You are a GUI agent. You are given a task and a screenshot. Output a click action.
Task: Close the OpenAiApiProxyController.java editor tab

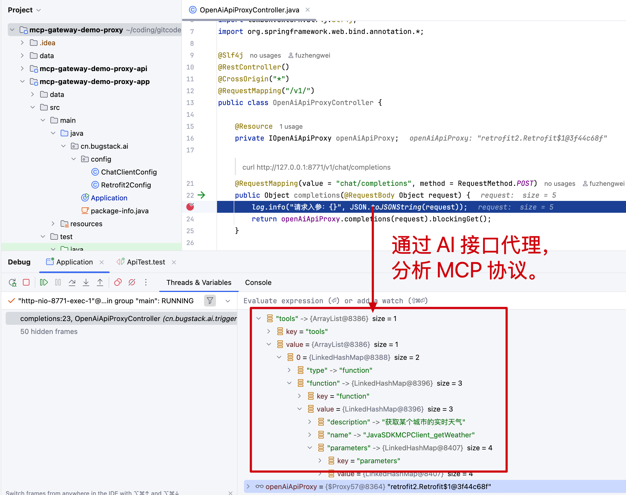[308, 10]
